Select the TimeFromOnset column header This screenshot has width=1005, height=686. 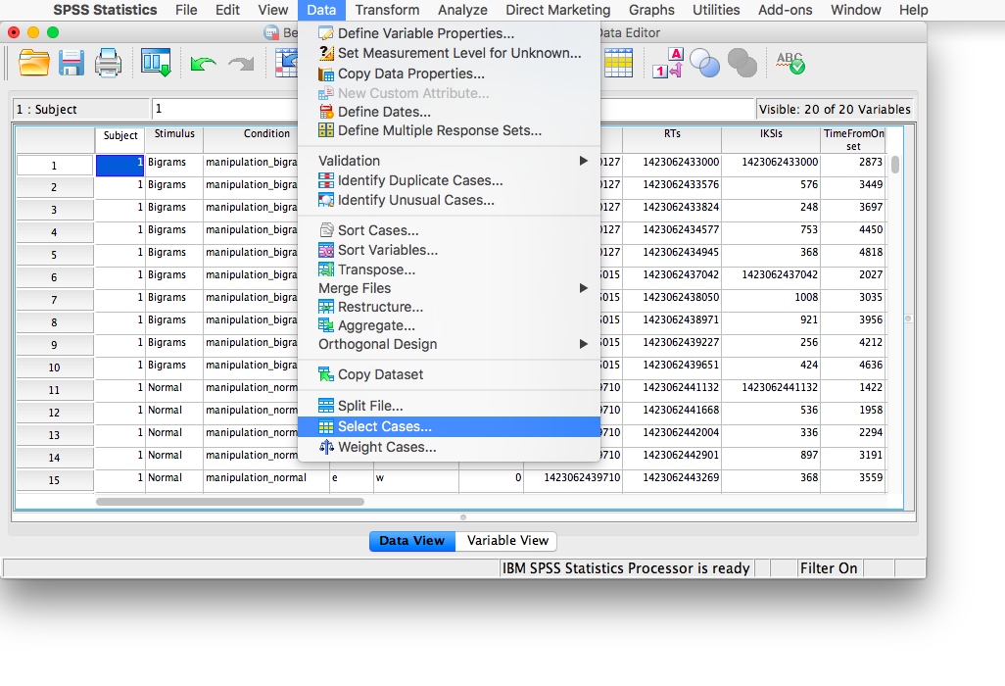[853, 140]
